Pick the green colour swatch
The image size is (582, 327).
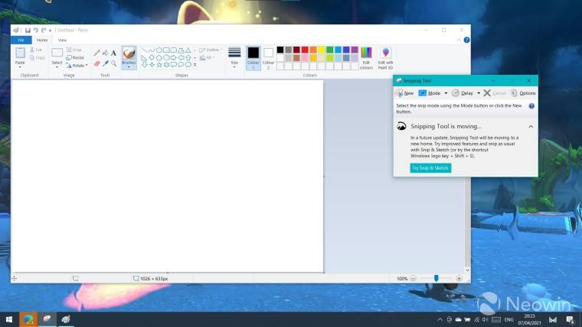(329, 50)
